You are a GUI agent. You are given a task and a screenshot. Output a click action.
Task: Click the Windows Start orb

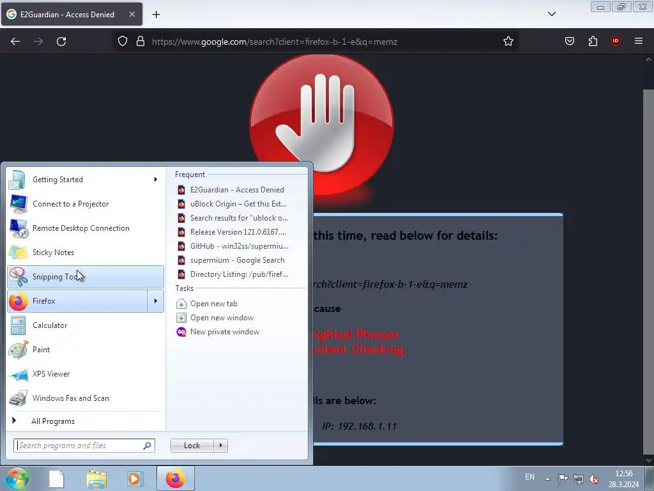point(17,478)
